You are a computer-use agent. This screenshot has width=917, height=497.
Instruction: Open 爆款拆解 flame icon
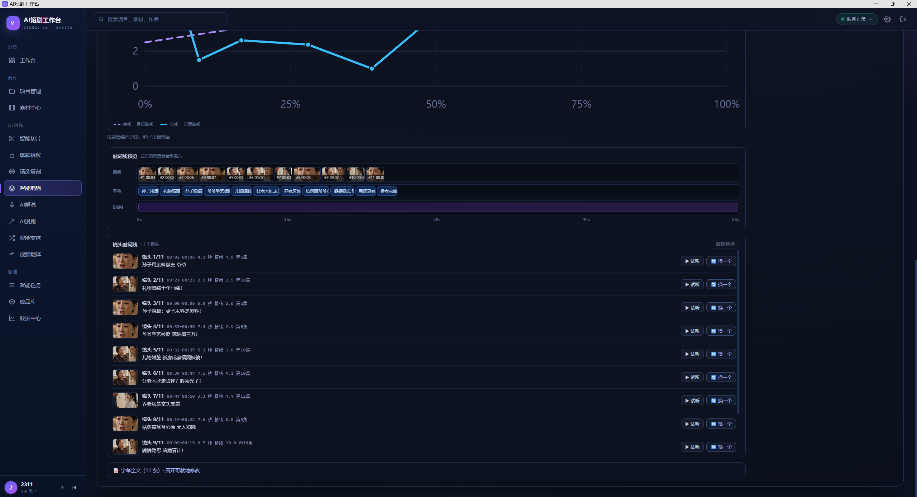pyautogui.click(x=12, y=155)
